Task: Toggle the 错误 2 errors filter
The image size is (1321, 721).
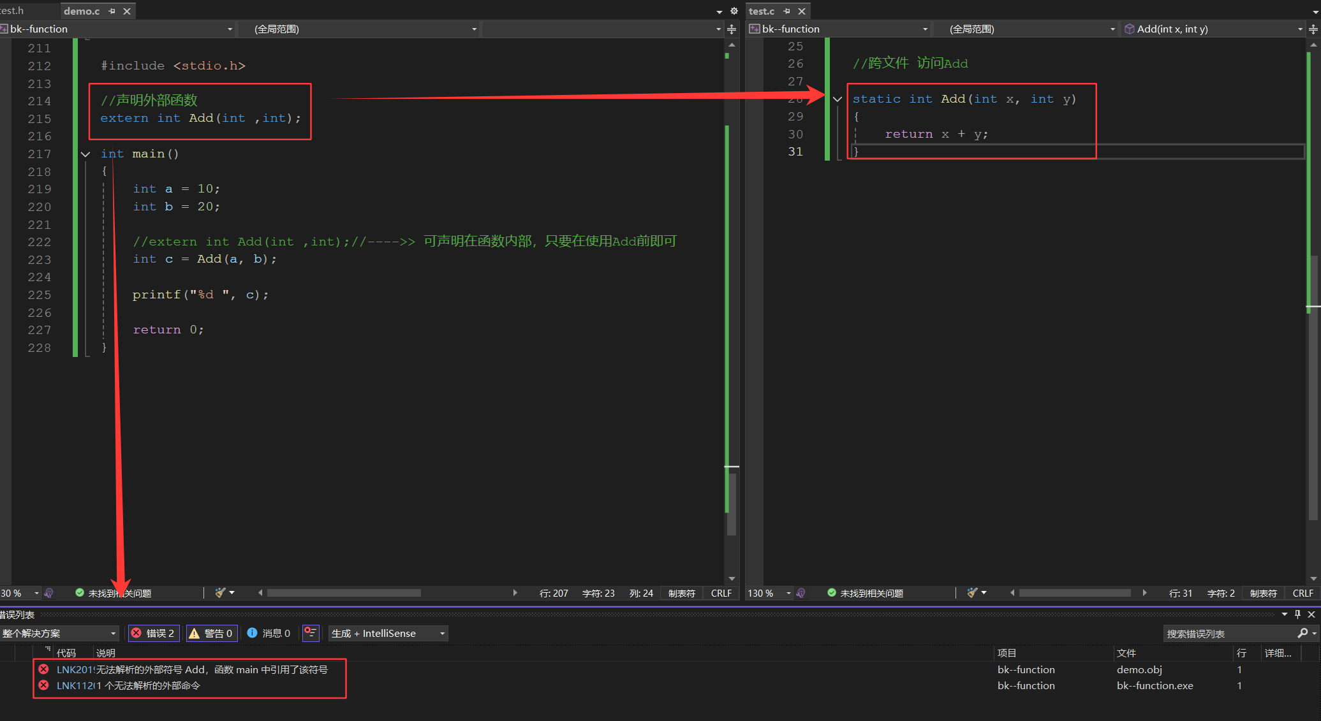Action: [154, 633]
